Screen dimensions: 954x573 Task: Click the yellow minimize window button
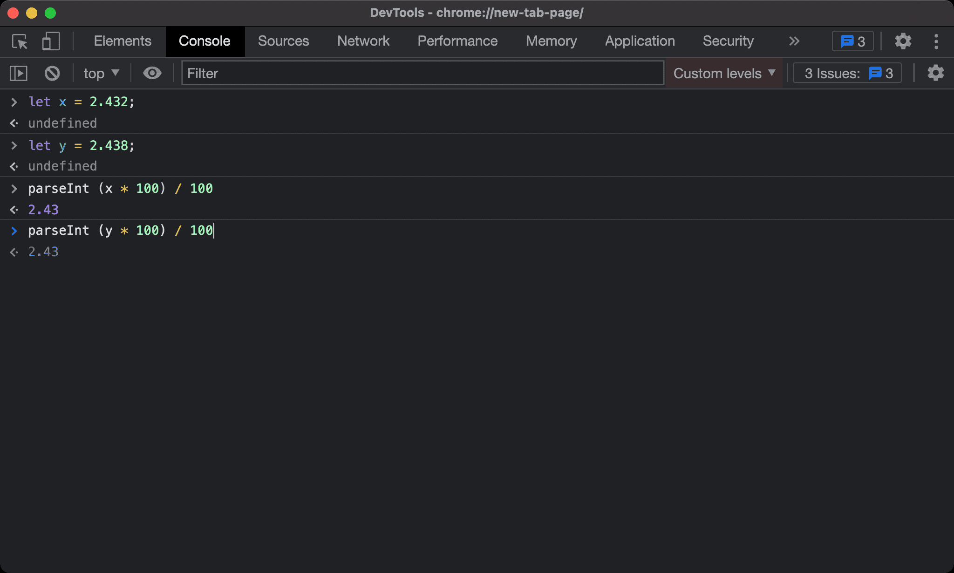32,13
